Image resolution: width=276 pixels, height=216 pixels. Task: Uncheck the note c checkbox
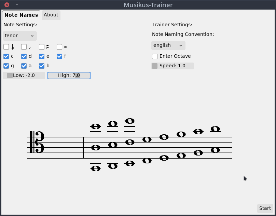pyautogui.click(x=6, y=56)
